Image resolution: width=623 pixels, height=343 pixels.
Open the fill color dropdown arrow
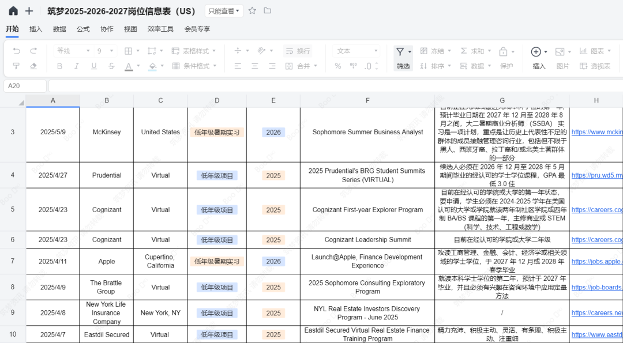click(x=162, y=66)
